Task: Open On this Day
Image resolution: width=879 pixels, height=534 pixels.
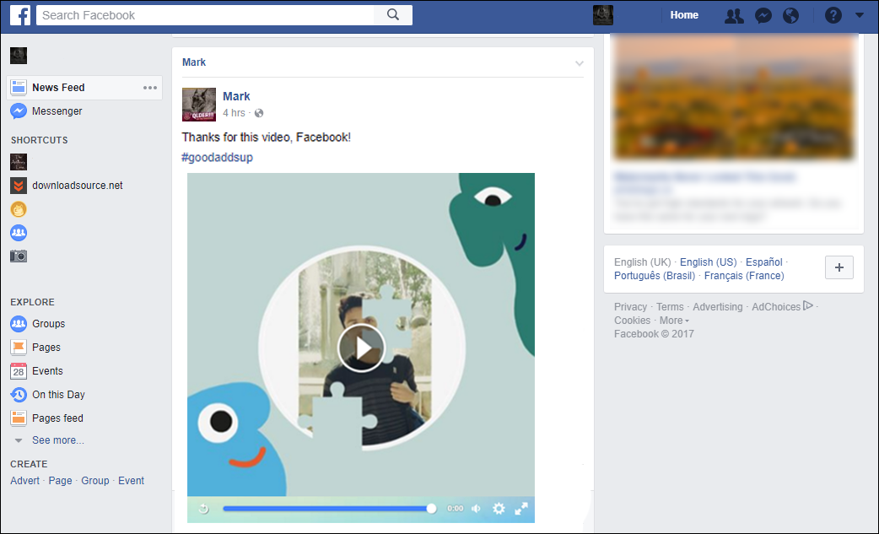Action: click(58, 395)
